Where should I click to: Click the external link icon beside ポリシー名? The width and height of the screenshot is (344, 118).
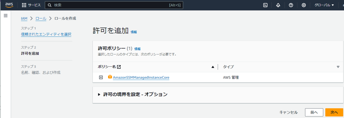click(119, 67)
